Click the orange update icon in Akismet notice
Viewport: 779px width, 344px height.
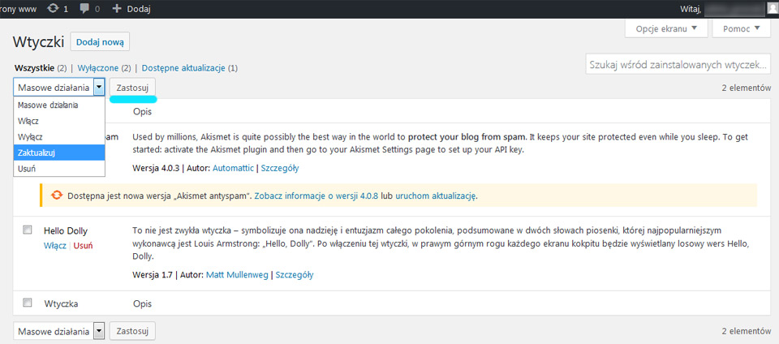pos(57,195)
